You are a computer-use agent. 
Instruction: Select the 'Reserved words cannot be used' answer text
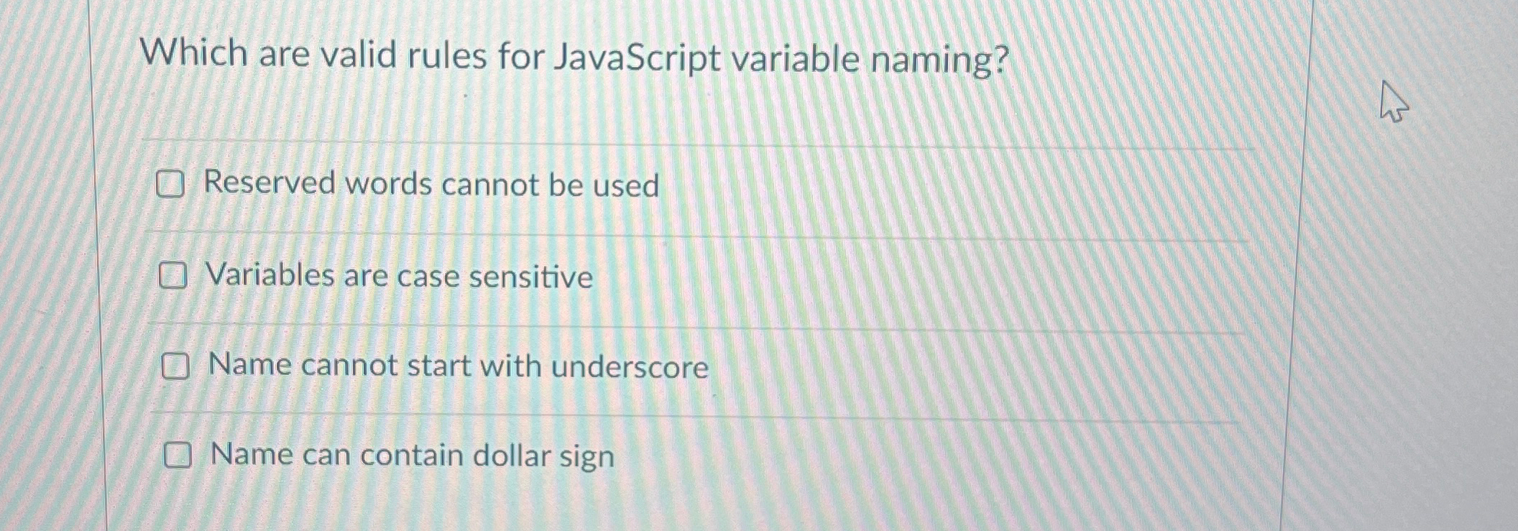pos(431,185)
